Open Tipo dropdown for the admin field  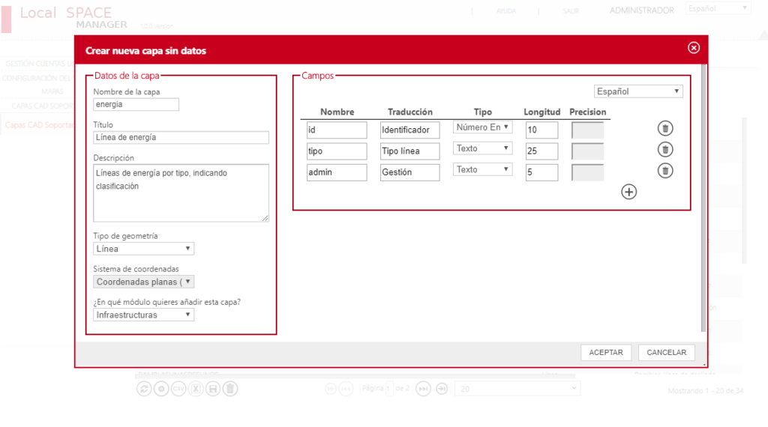[482, 170]
